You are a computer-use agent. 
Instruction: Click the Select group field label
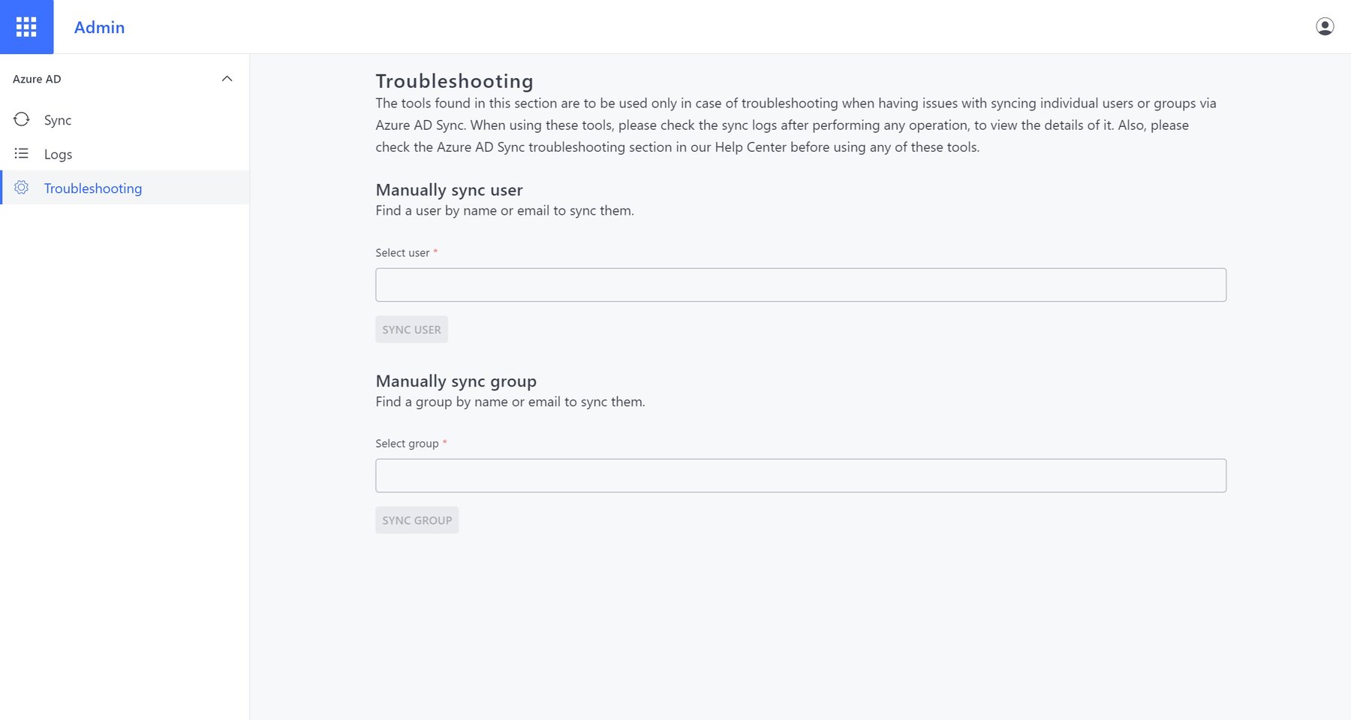pos(407,444)
